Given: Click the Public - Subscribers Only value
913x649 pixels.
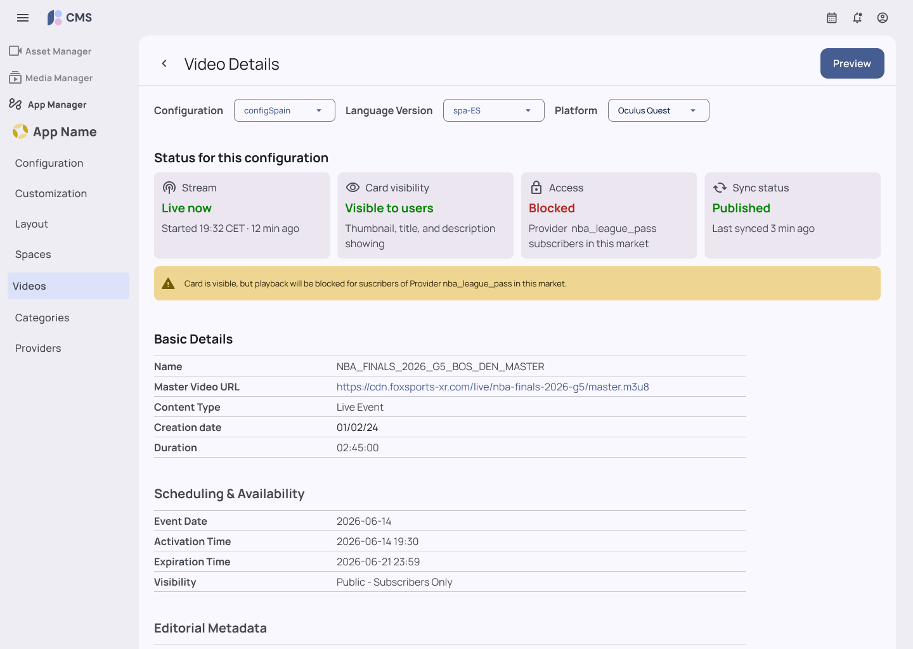Looking at the screenshot, I should [x=394, y=582].
